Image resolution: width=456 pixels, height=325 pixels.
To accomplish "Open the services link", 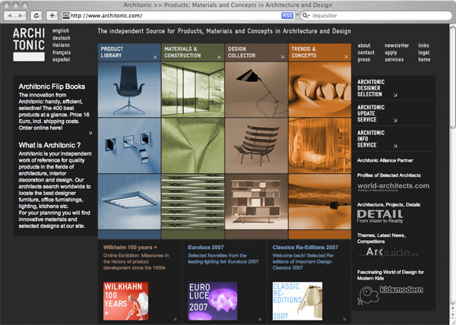I will 394,59.
